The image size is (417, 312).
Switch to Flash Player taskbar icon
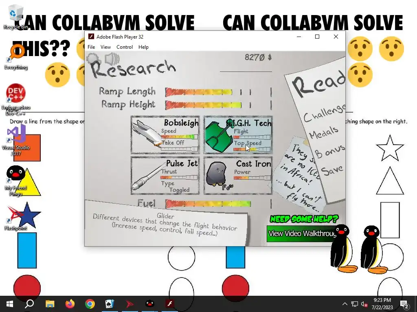pos(170,304)
